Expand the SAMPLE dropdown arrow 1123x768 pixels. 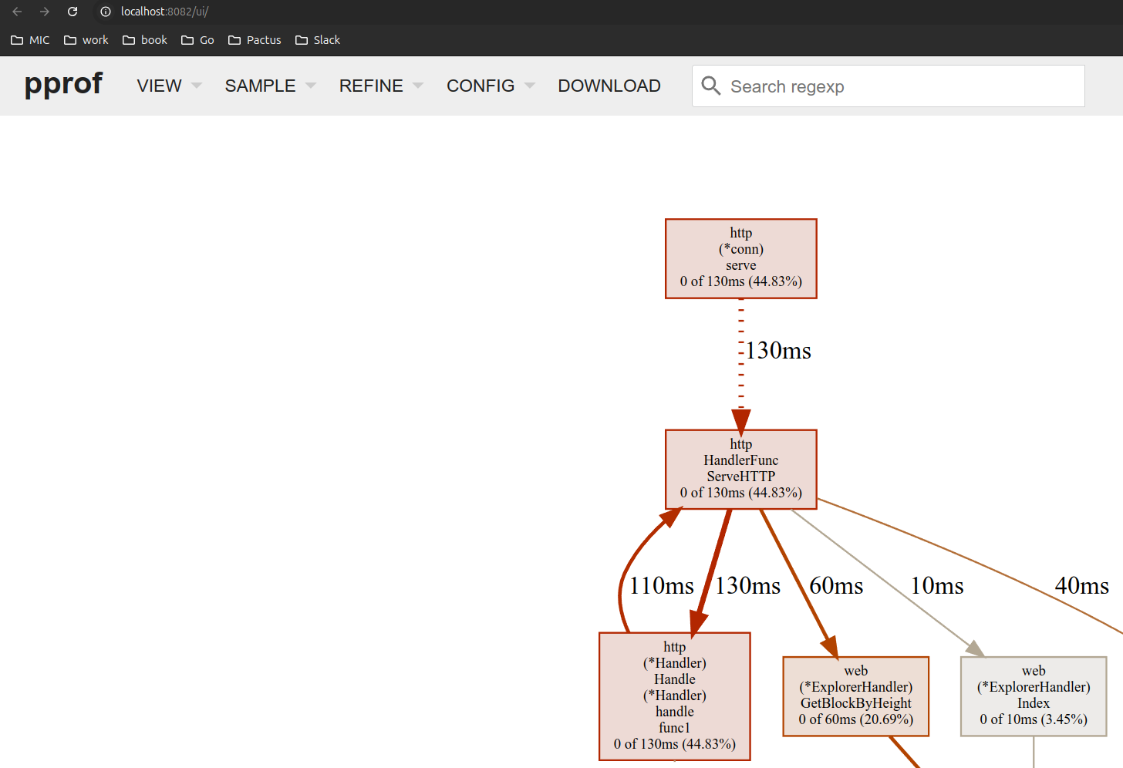pyautogui.click(x=311, y=86)
